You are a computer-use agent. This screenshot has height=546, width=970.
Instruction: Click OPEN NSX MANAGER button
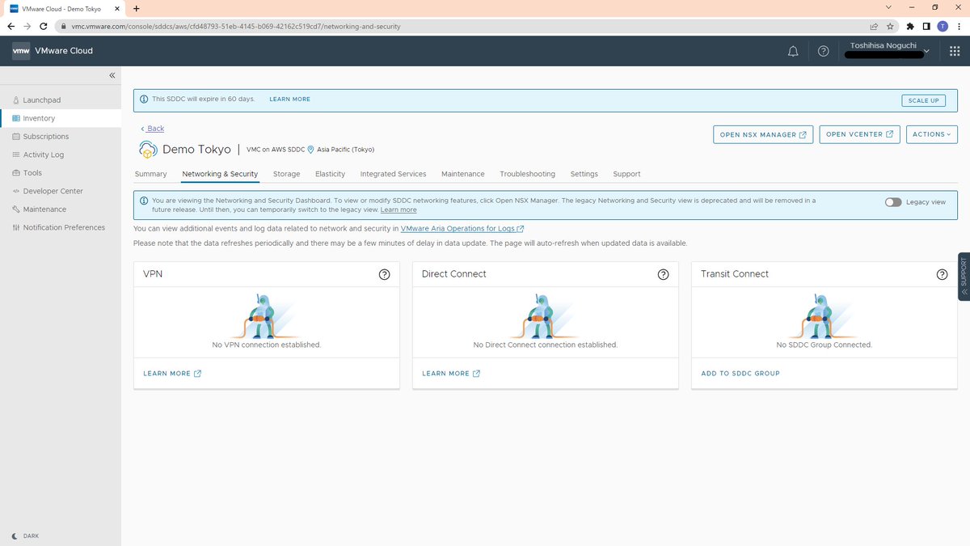point(763,134)
